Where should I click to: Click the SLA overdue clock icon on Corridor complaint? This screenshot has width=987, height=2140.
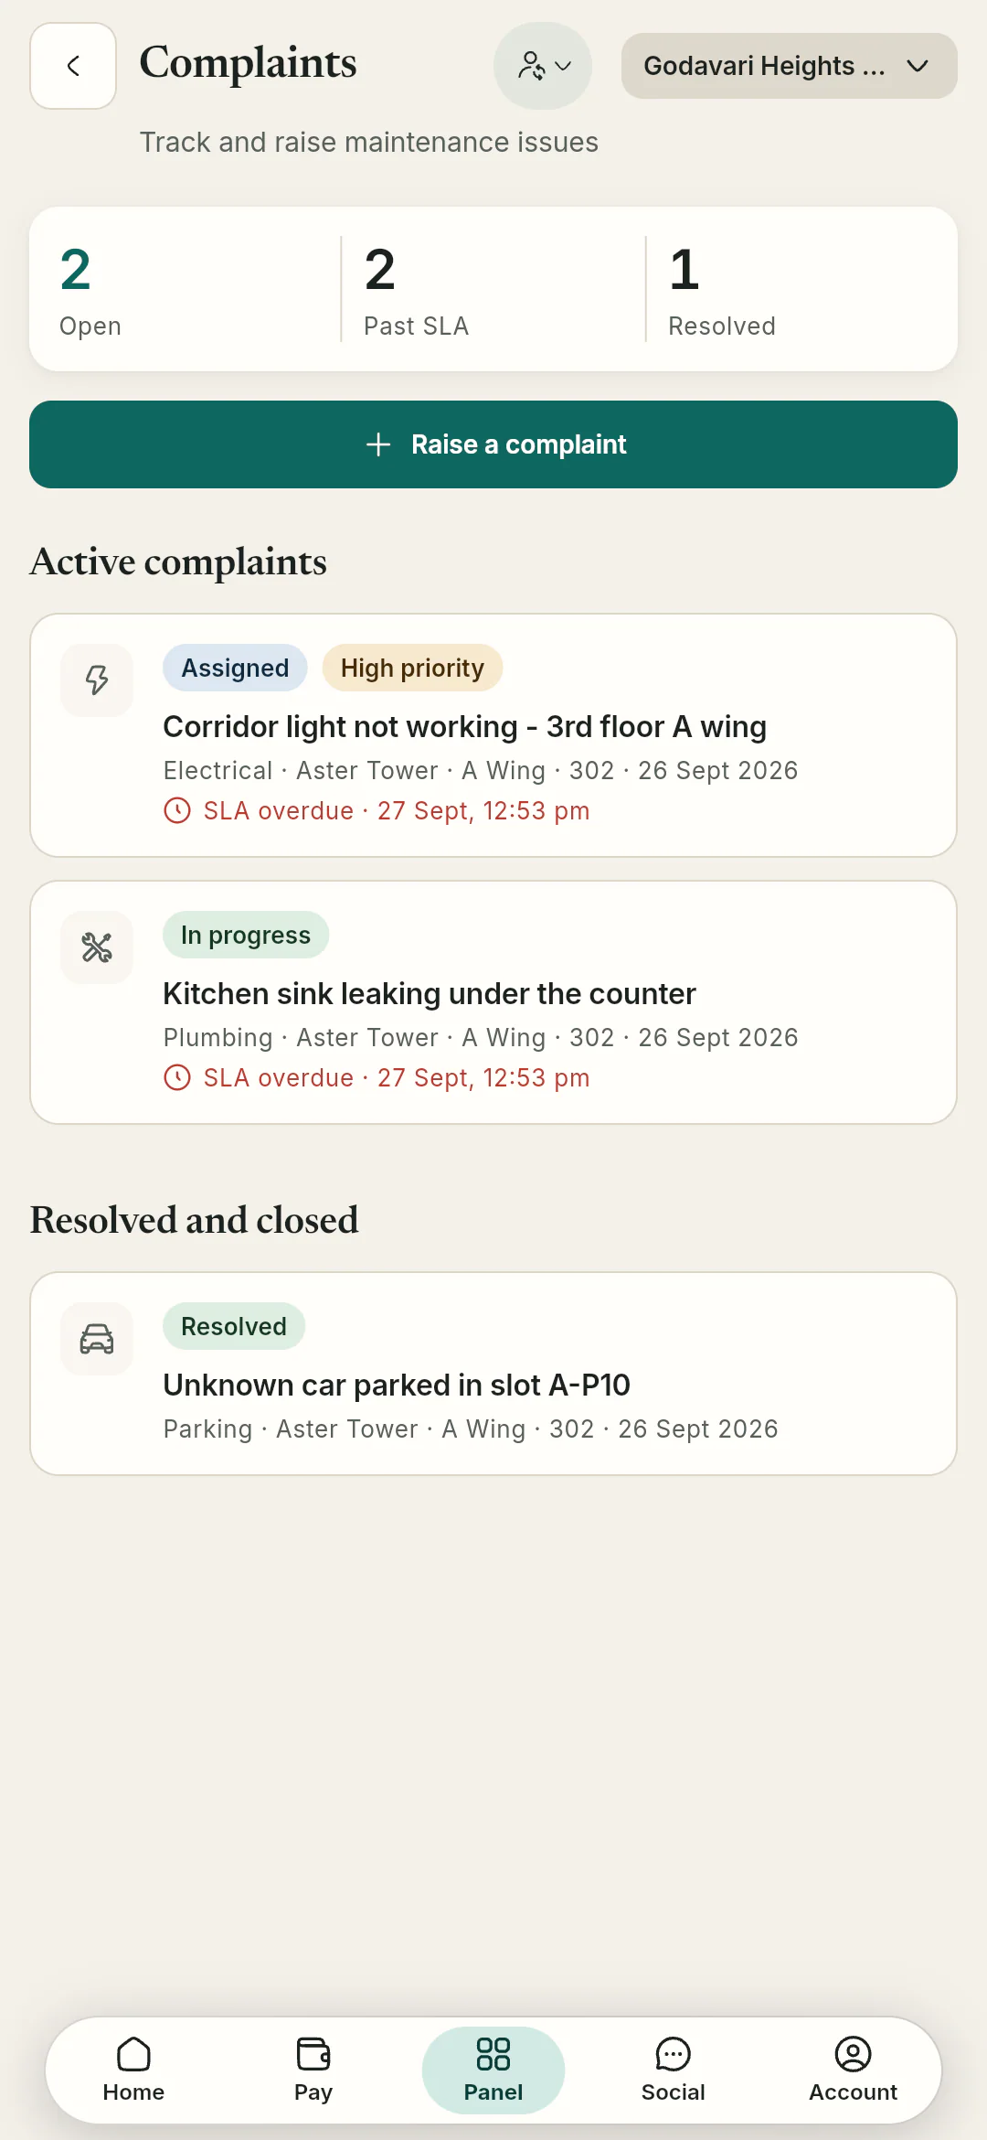point(177,811)
